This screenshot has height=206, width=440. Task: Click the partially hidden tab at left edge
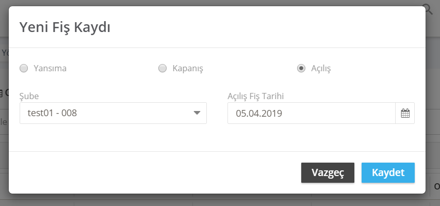(x=4, y=52)
